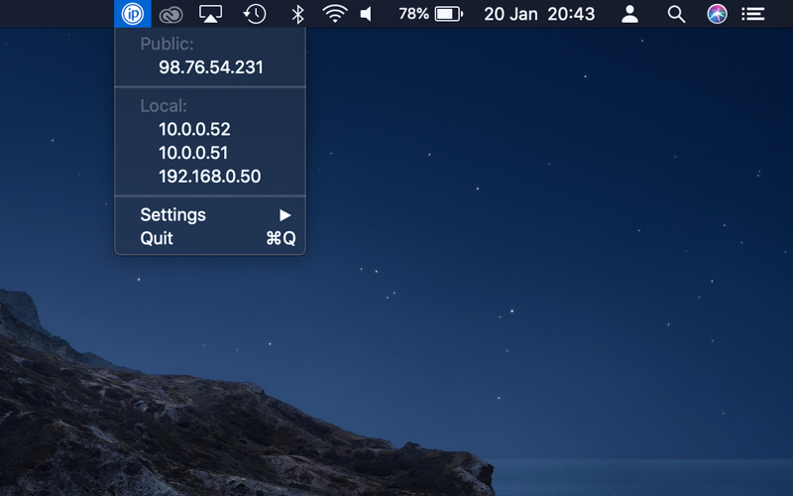The height and width of the screenshot is (496, 793).
Task: Choose Quit from the IP menu
Action: click(210, 238)
